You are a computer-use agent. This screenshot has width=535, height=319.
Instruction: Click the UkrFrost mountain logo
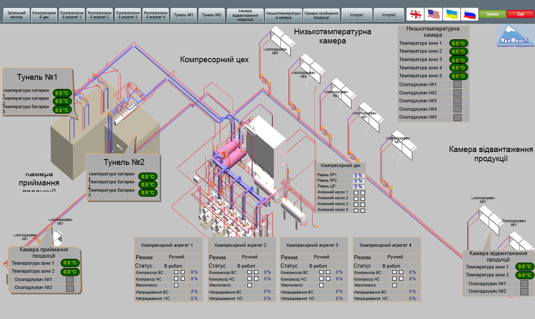(515, 35)
